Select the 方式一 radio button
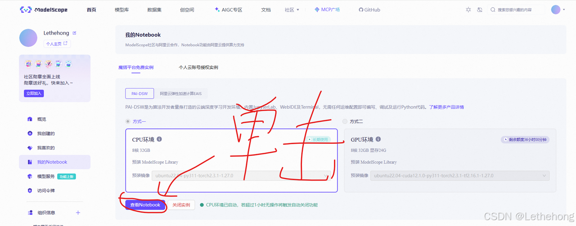The width and height of the screenshot is (576, 226). click(128, 121)
